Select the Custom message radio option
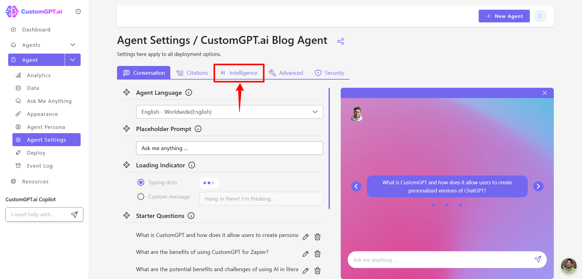The image size is (582, 279). [x=141, y=197]
